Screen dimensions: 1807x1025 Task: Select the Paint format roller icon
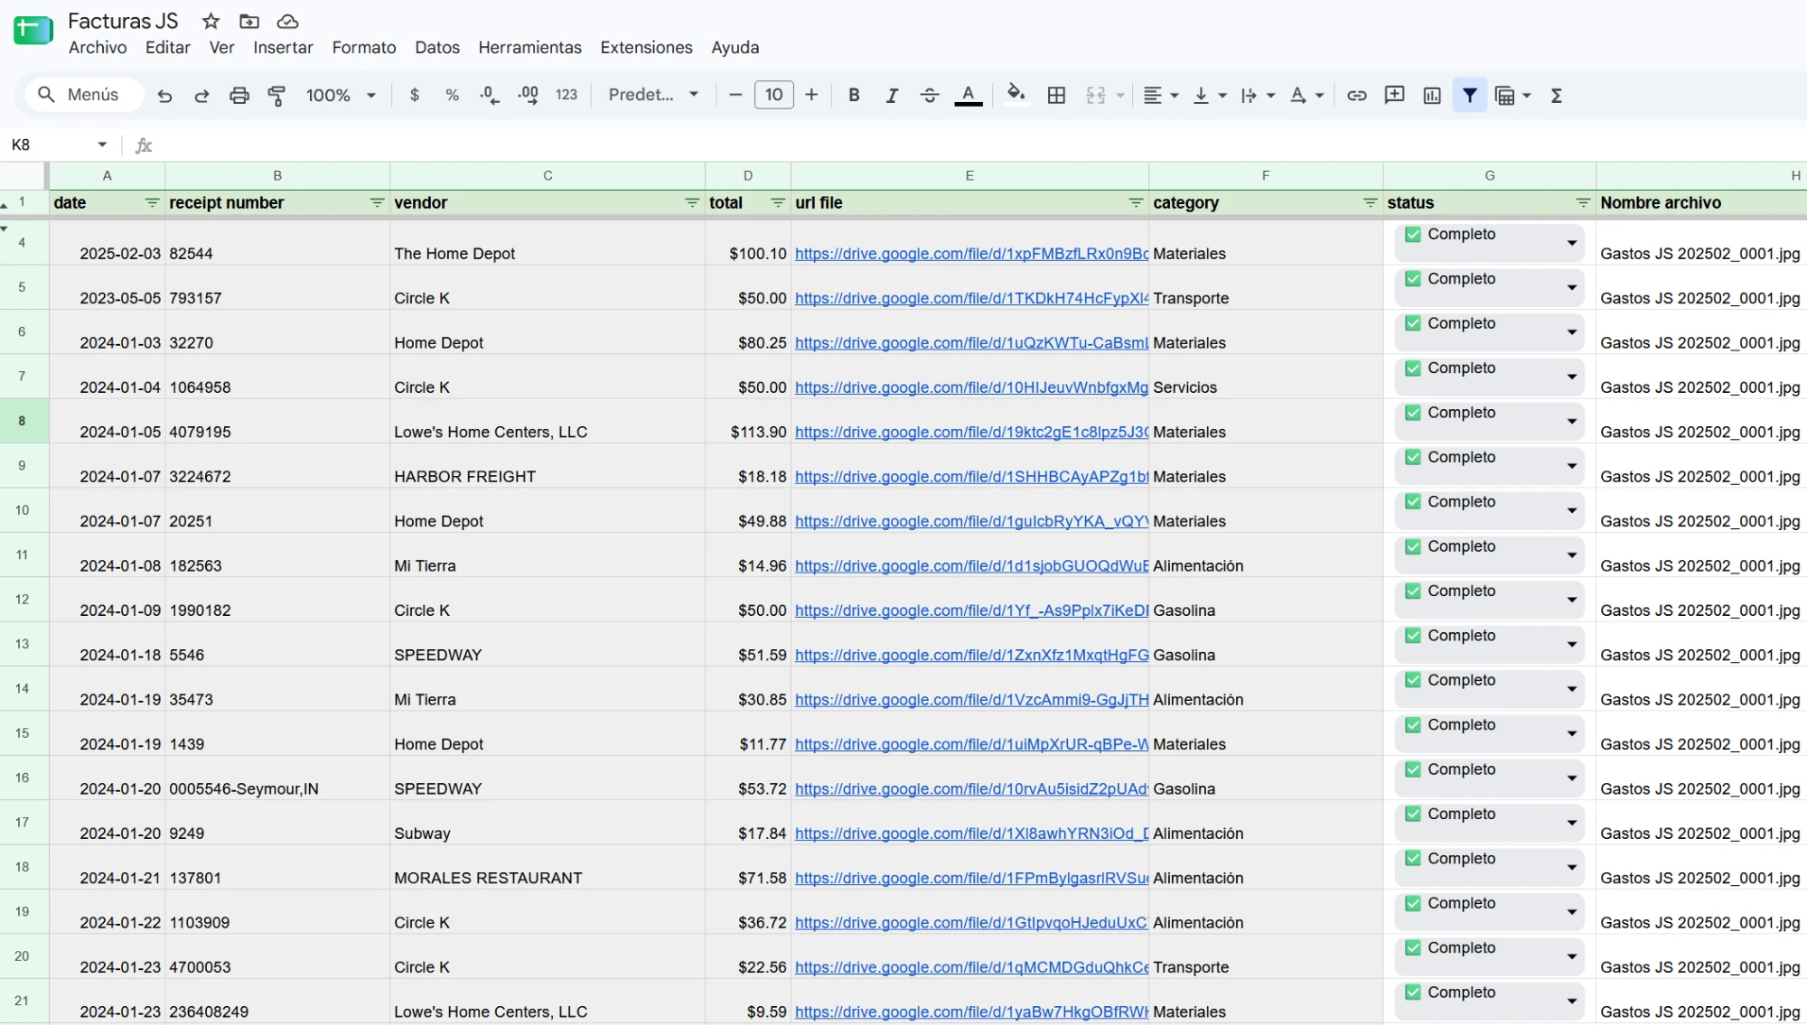coord(277,95)
